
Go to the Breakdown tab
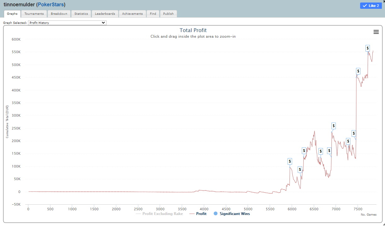coord(59,14)
